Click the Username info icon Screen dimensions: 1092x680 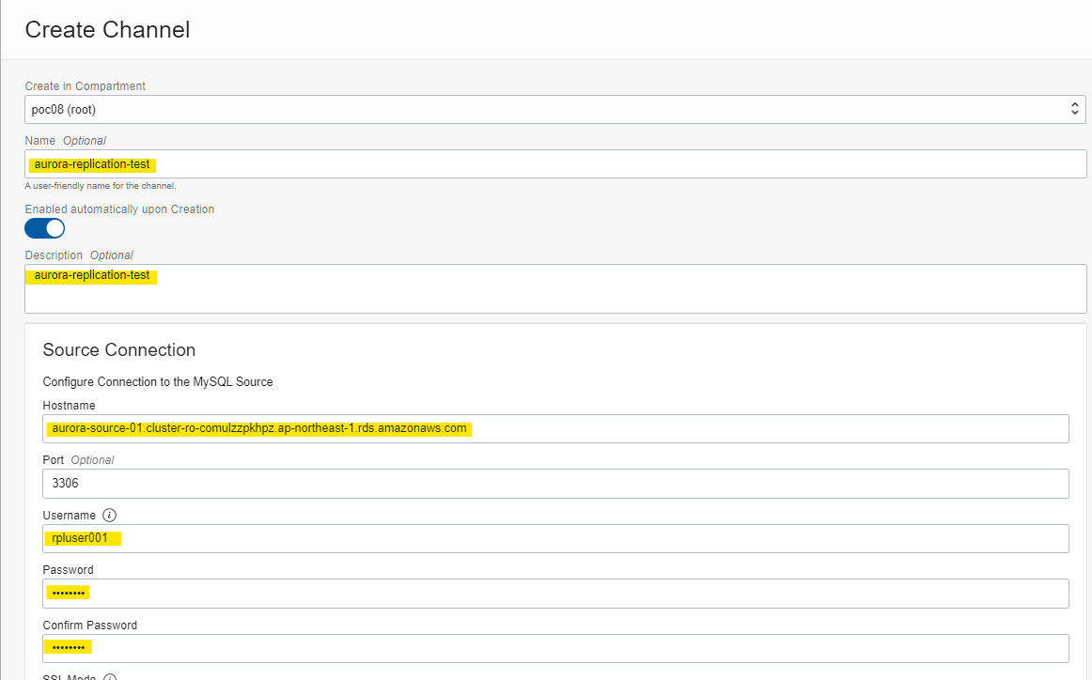(109, 515)
